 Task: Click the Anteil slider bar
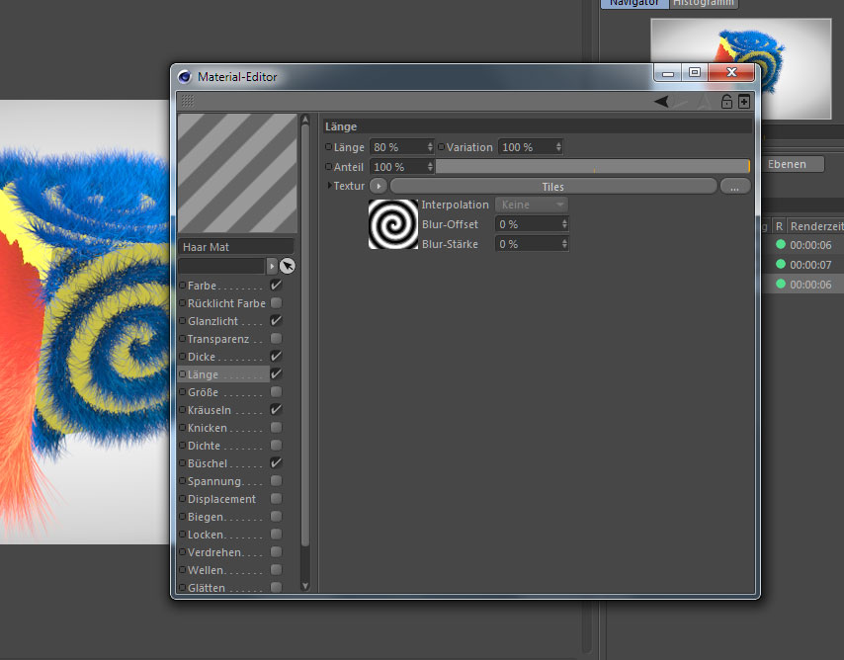coord(593,166)
